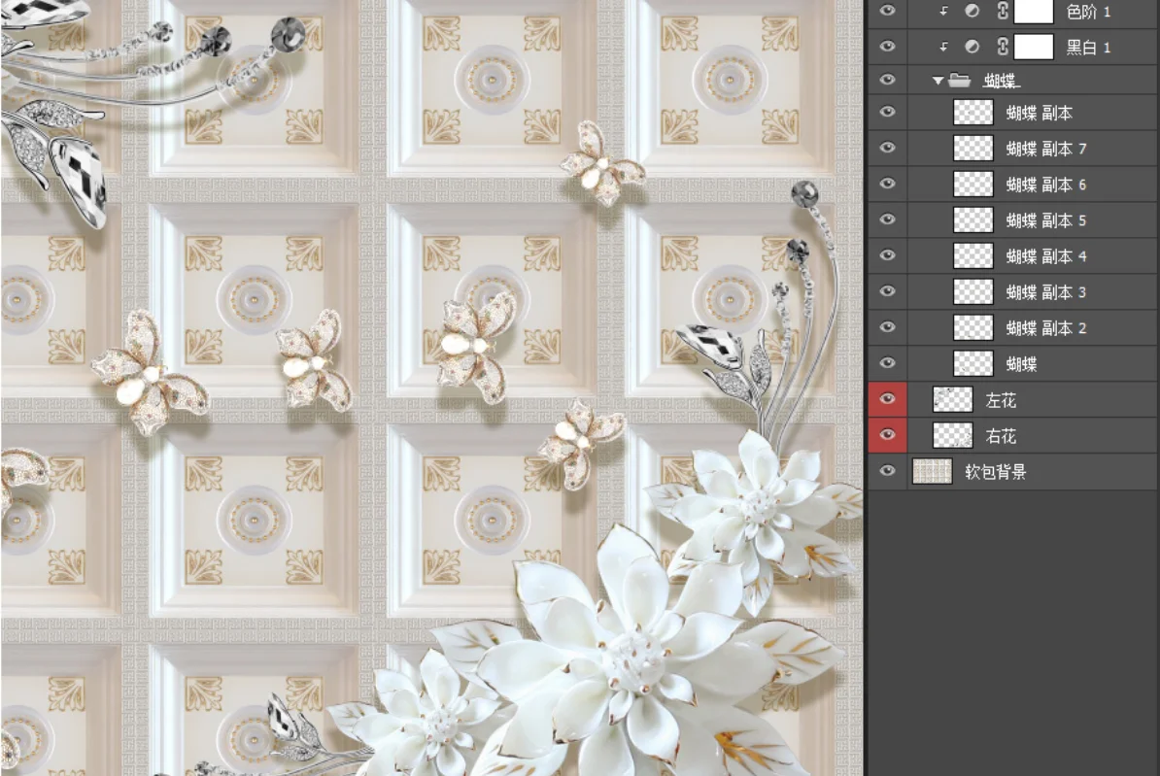Select the layer named 蝴蝶 副本 5
This screenshot has height=776, width=1160.
tap(1046, 220)
